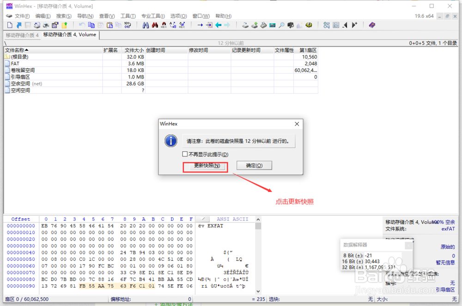Click the magnifying glass Analyze icon
Viewport: 462px width, 306px height.
pyautogui.click(x=282, y=25)
